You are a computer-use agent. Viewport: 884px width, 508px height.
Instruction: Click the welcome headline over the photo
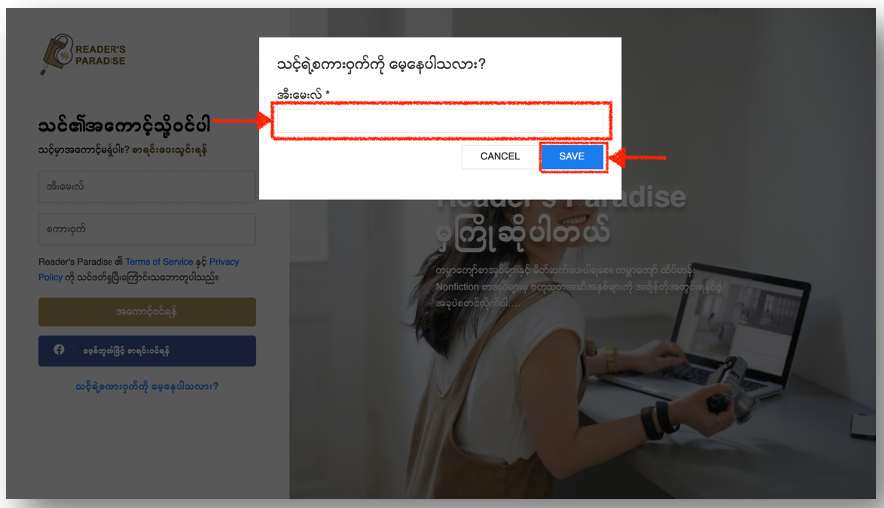click(561, 216)
